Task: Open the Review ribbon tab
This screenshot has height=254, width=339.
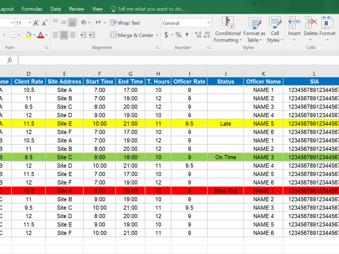Action: tap(77, 9)
